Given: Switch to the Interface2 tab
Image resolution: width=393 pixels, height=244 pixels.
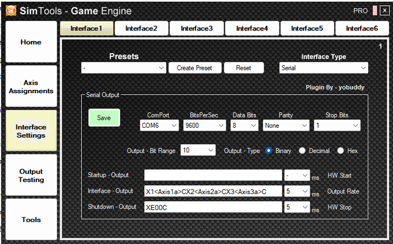Looking at the screenshot, I should [141, 28].
